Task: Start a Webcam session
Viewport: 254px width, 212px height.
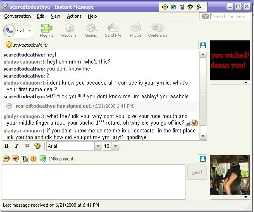Action: click(x=69, y=30)
